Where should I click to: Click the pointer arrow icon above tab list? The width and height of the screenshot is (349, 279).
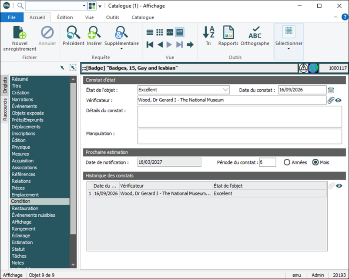[x=62, y=68]
